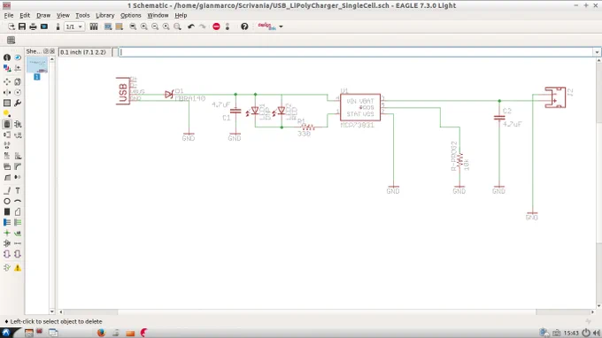
Task: Switch to board editor icon
Action: pos(58,27)
